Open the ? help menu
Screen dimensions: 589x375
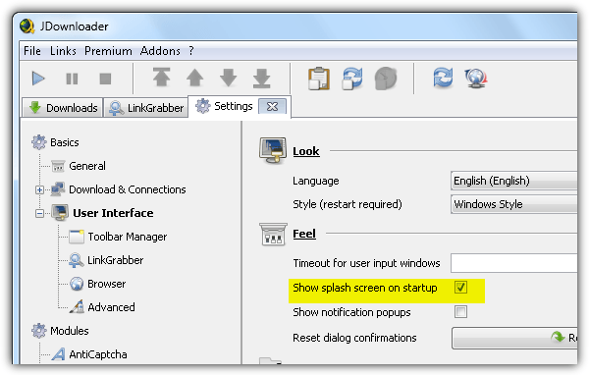click(191, 51)
